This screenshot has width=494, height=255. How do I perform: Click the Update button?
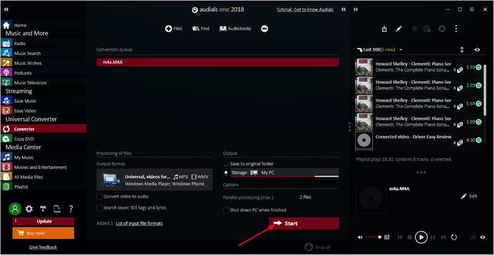click(x=43, y=221)
